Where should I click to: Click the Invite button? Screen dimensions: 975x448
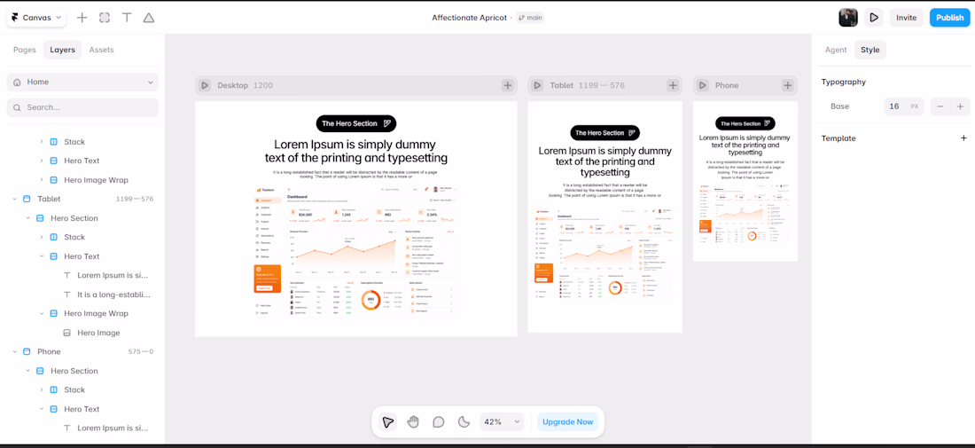point(906,18)
